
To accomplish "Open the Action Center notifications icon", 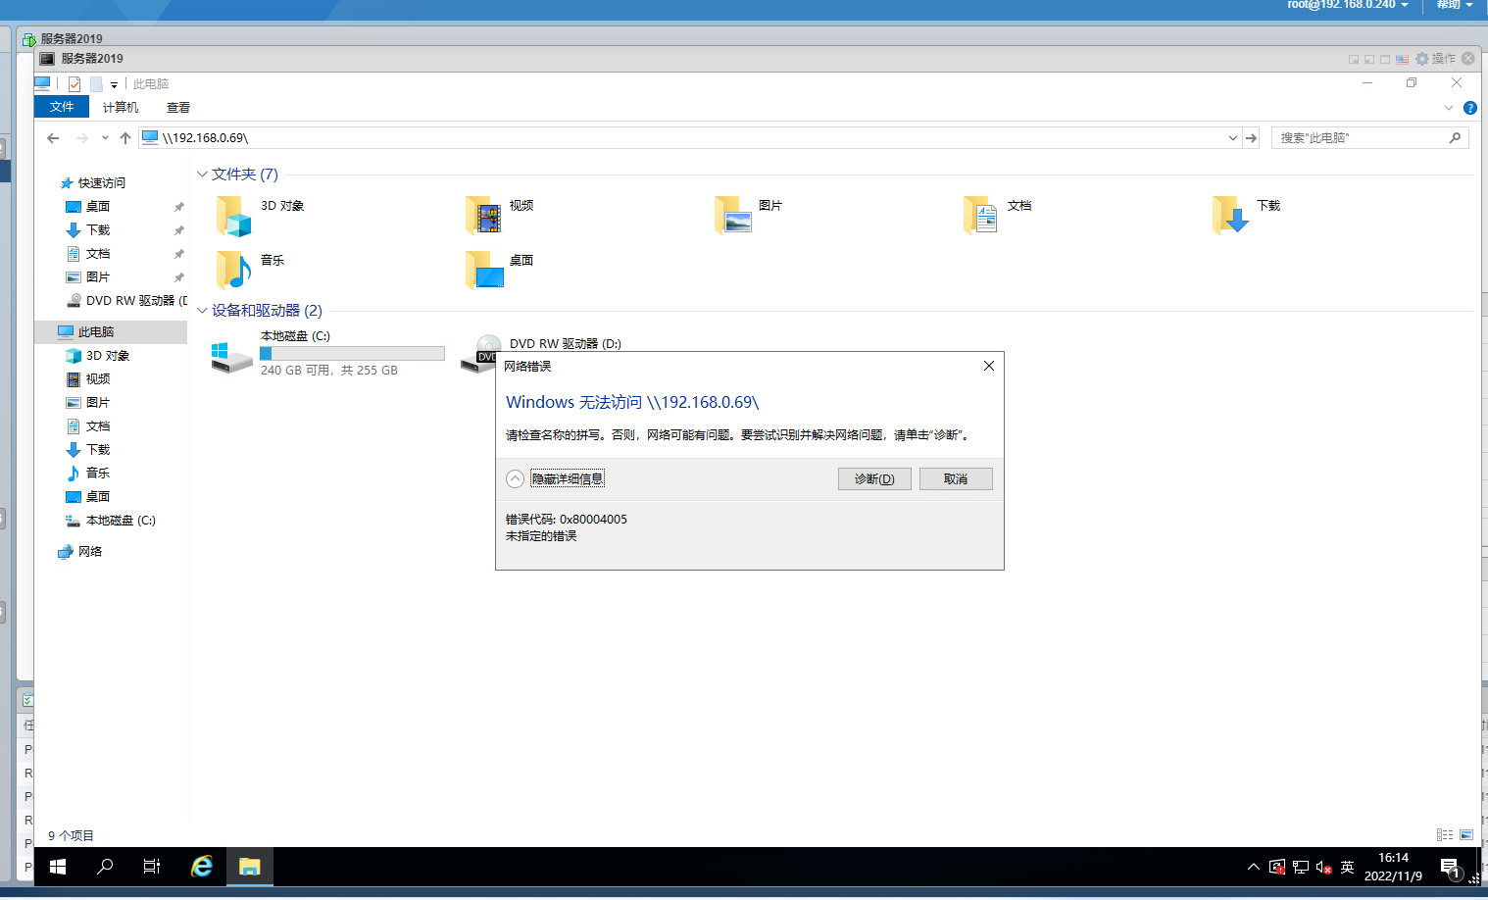I will click(x=1450, y=867).
